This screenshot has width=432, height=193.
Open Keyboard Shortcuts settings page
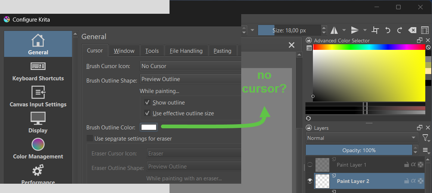[x=38, y=71]
